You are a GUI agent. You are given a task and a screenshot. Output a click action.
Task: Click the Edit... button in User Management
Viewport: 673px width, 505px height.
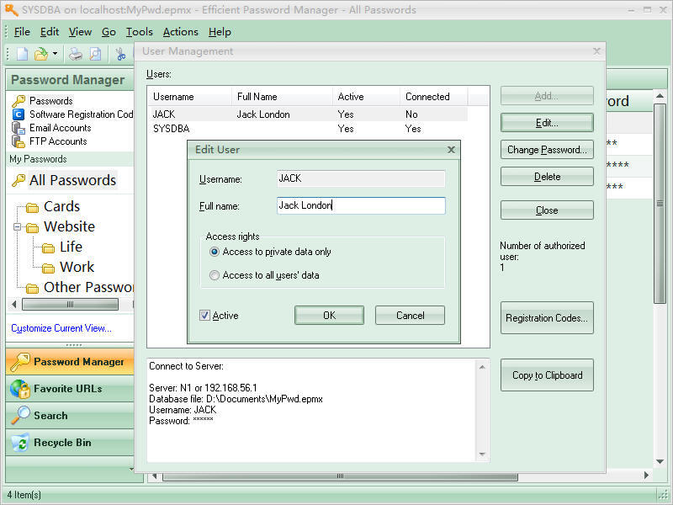point(547,123)
